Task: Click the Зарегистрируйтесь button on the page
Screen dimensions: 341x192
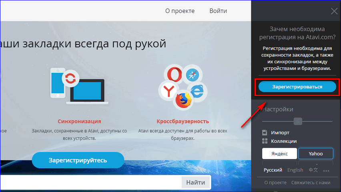Action: click(x=78, y=160)
